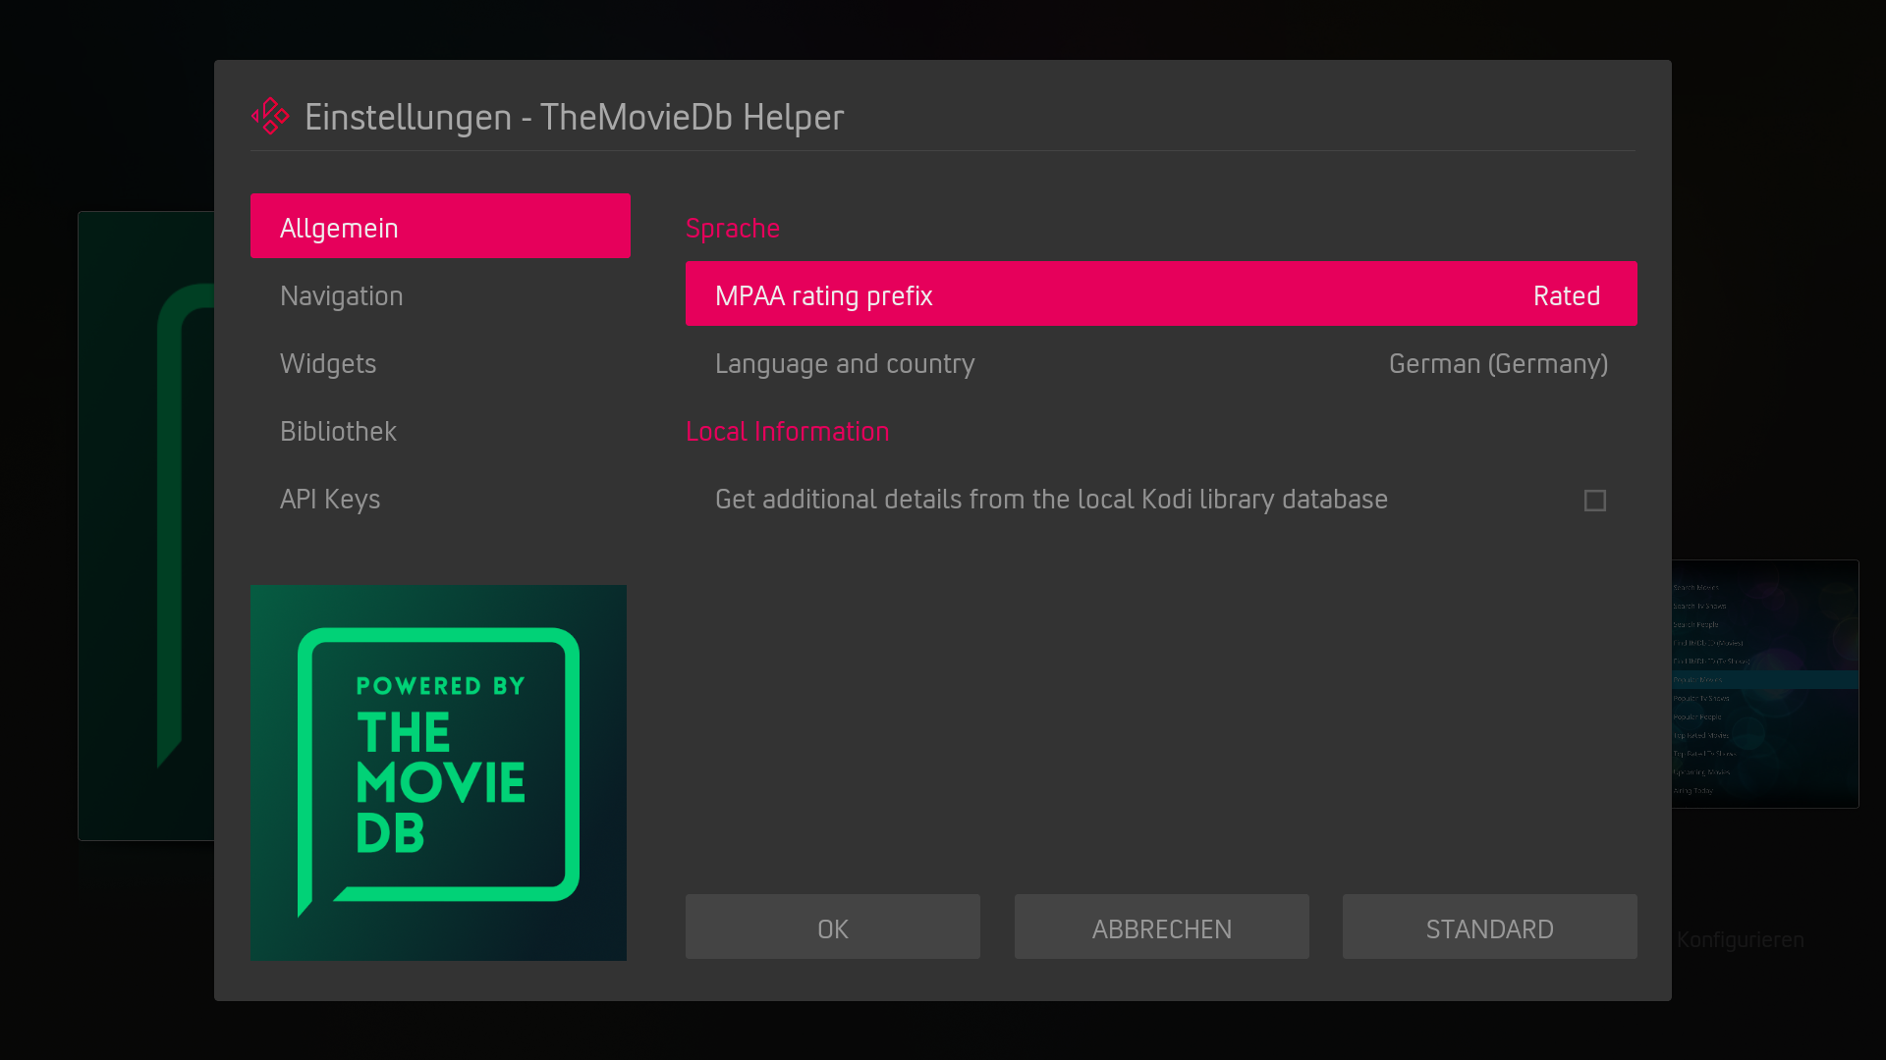Screen dimensions: 1886x1060
Task: Click the Sprache section heading
Action: (x=733, y=229)
